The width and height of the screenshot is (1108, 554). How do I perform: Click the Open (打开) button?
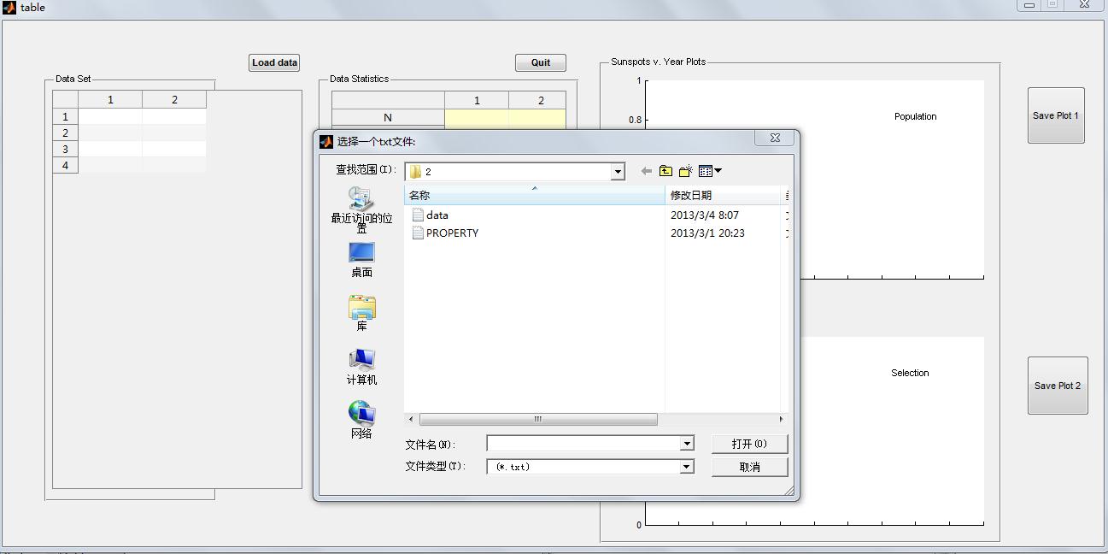click(749, 444)
